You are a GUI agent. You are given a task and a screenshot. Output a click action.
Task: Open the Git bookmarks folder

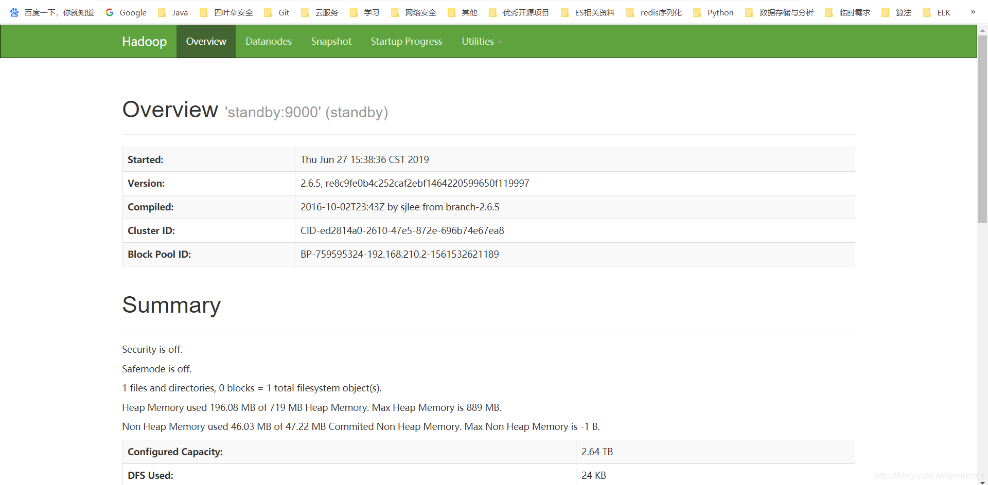[x=277, y=12]
